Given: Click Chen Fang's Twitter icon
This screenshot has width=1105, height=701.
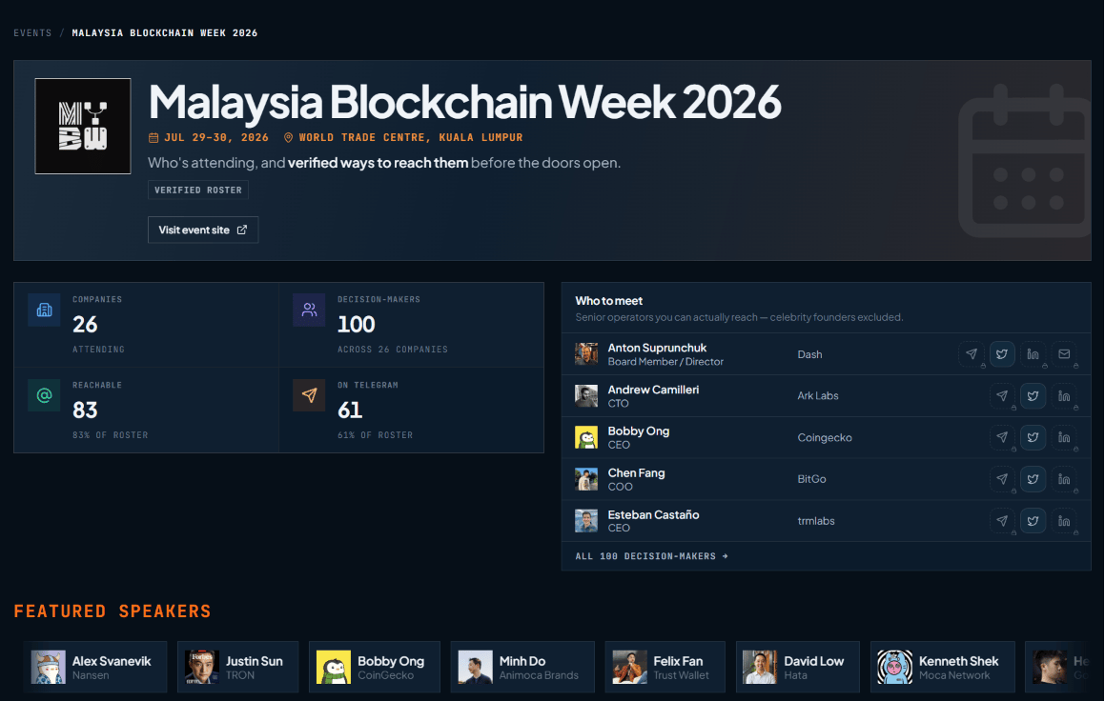Looking at the screenshot, I should pyautogui.click(x=1033, y=478).
